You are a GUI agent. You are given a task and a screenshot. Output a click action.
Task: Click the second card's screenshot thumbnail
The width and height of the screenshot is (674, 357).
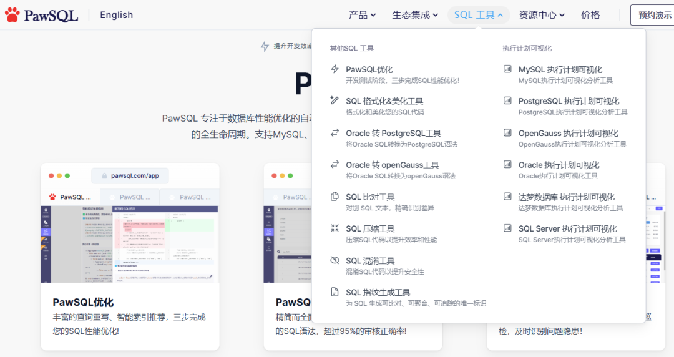(x=288, y=244)
